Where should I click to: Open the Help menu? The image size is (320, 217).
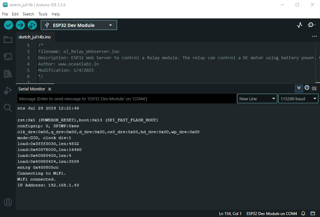click(x=56, y=14)
